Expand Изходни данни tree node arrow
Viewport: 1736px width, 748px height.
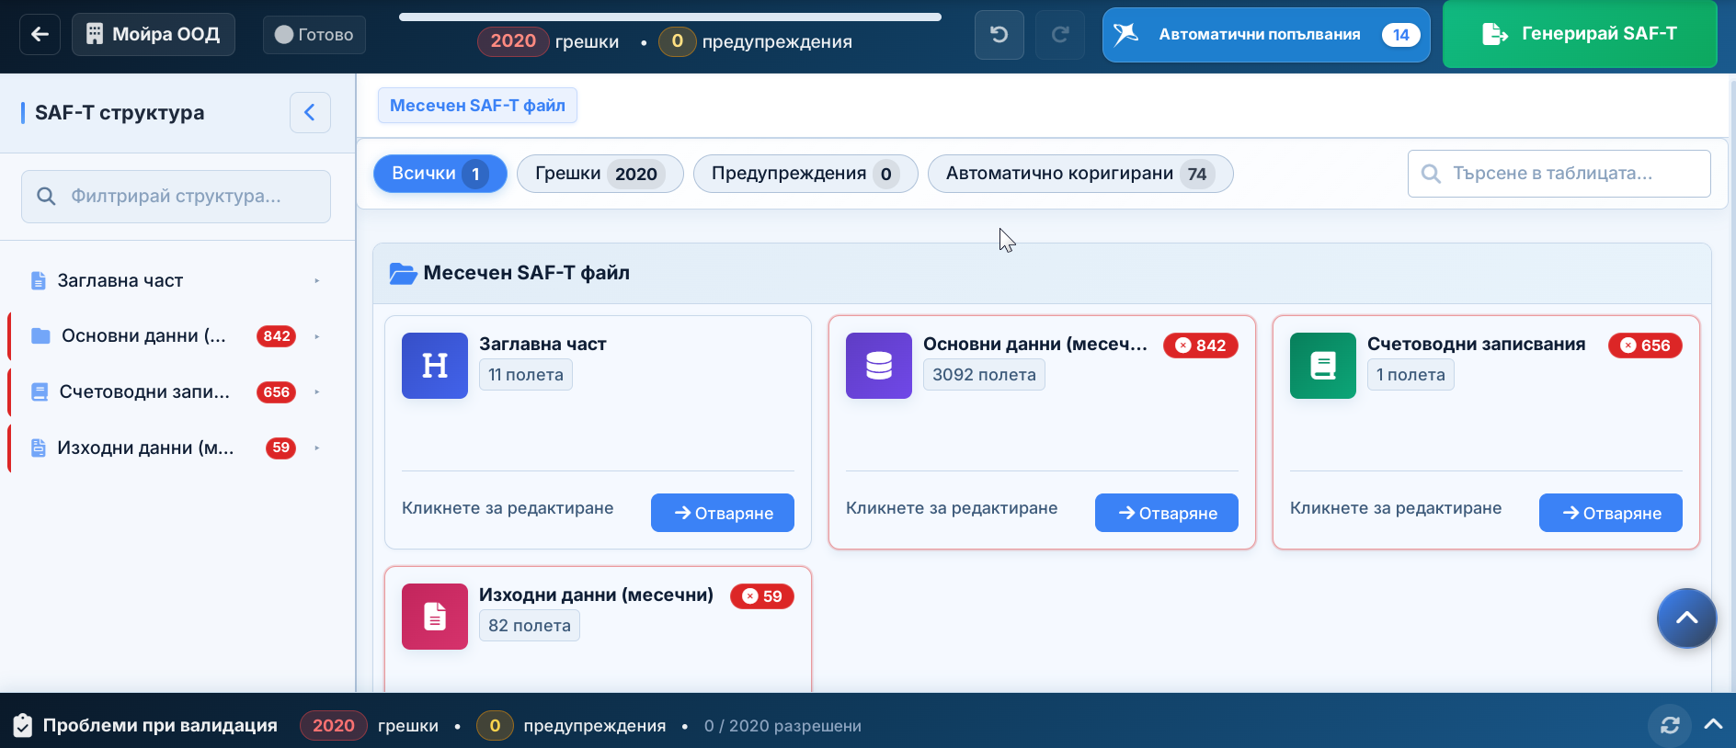tap(317, 448)
